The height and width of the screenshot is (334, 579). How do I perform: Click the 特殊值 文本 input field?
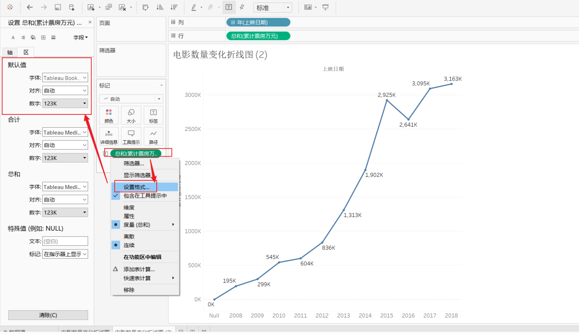pyautogui.click(x=65, y=241)
